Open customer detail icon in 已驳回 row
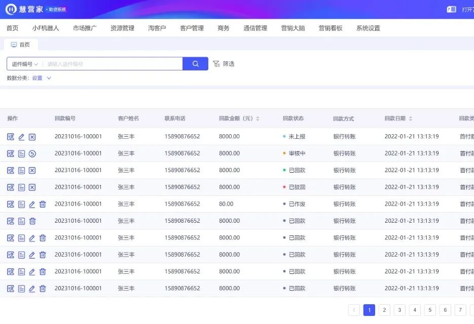Screen dimensions: 474x324 click(11, 187)
